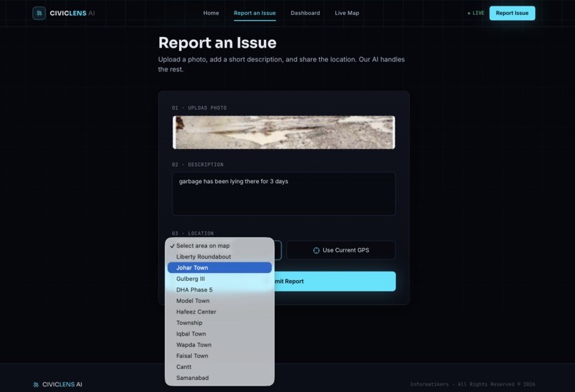Select Model Town option

(219, 301)
